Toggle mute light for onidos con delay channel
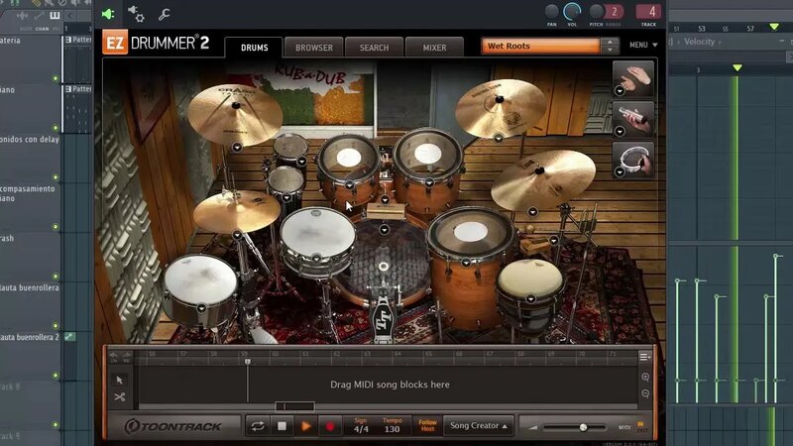This screenshot has height=446, width=793. (56, 177)
